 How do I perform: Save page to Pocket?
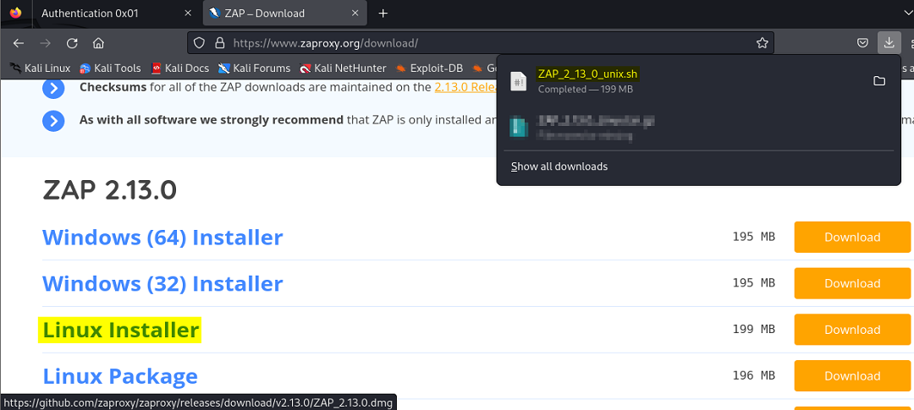coord(862,43)
